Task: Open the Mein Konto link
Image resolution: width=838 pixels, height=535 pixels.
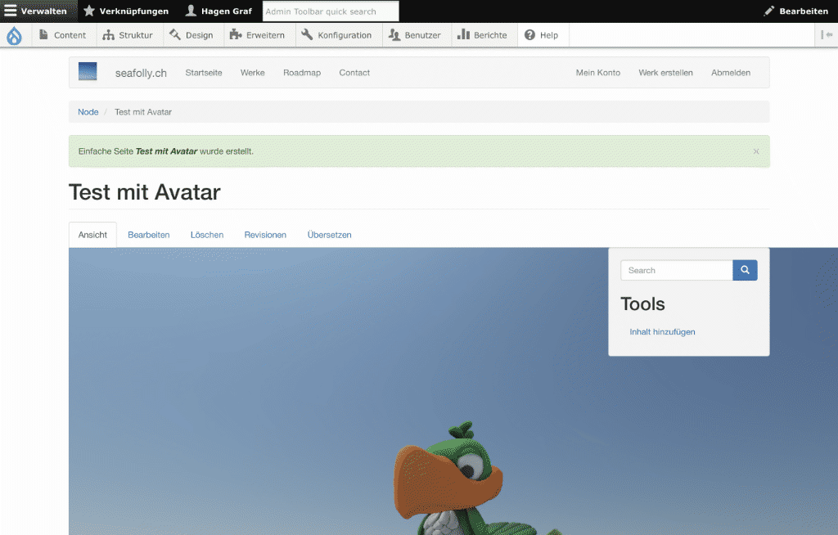Action: [x=598, y=73]
